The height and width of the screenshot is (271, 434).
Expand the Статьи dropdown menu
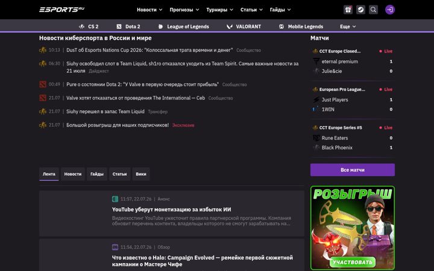[251, 10]
